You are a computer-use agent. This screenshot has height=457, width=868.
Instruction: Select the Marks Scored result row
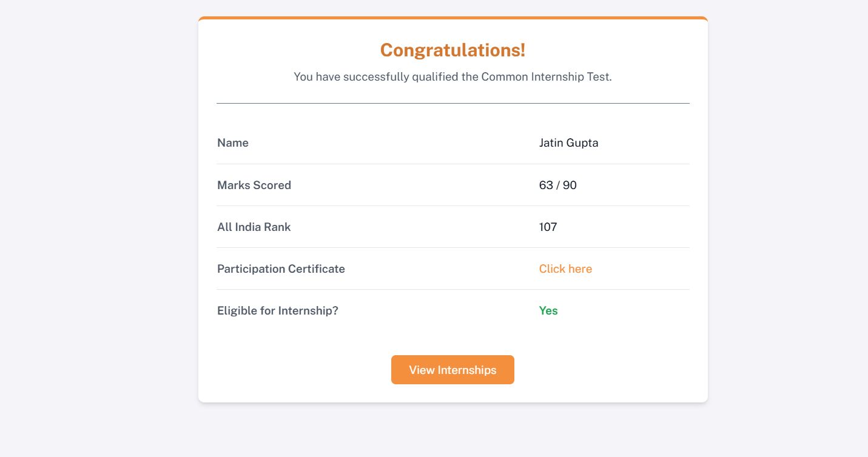point(453,185)
